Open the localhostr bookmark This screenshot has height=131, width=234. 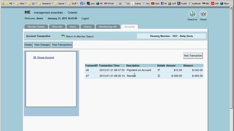coord(195,3)
